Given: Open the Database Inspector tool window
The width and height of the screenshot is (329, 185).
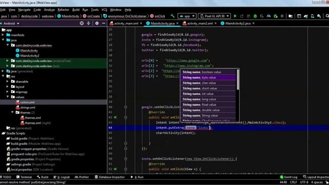Looking at the screenshot, I should (x=109, y=177).
